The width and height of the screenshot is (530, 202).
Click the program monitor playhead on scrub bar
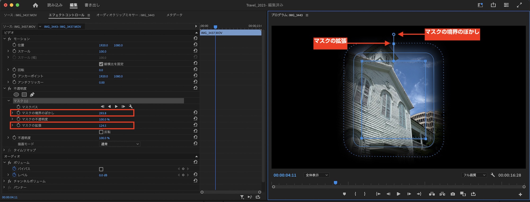pos(335,183)
